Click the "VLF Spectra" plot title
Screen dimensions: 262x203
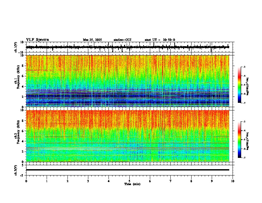click(37, 40)
